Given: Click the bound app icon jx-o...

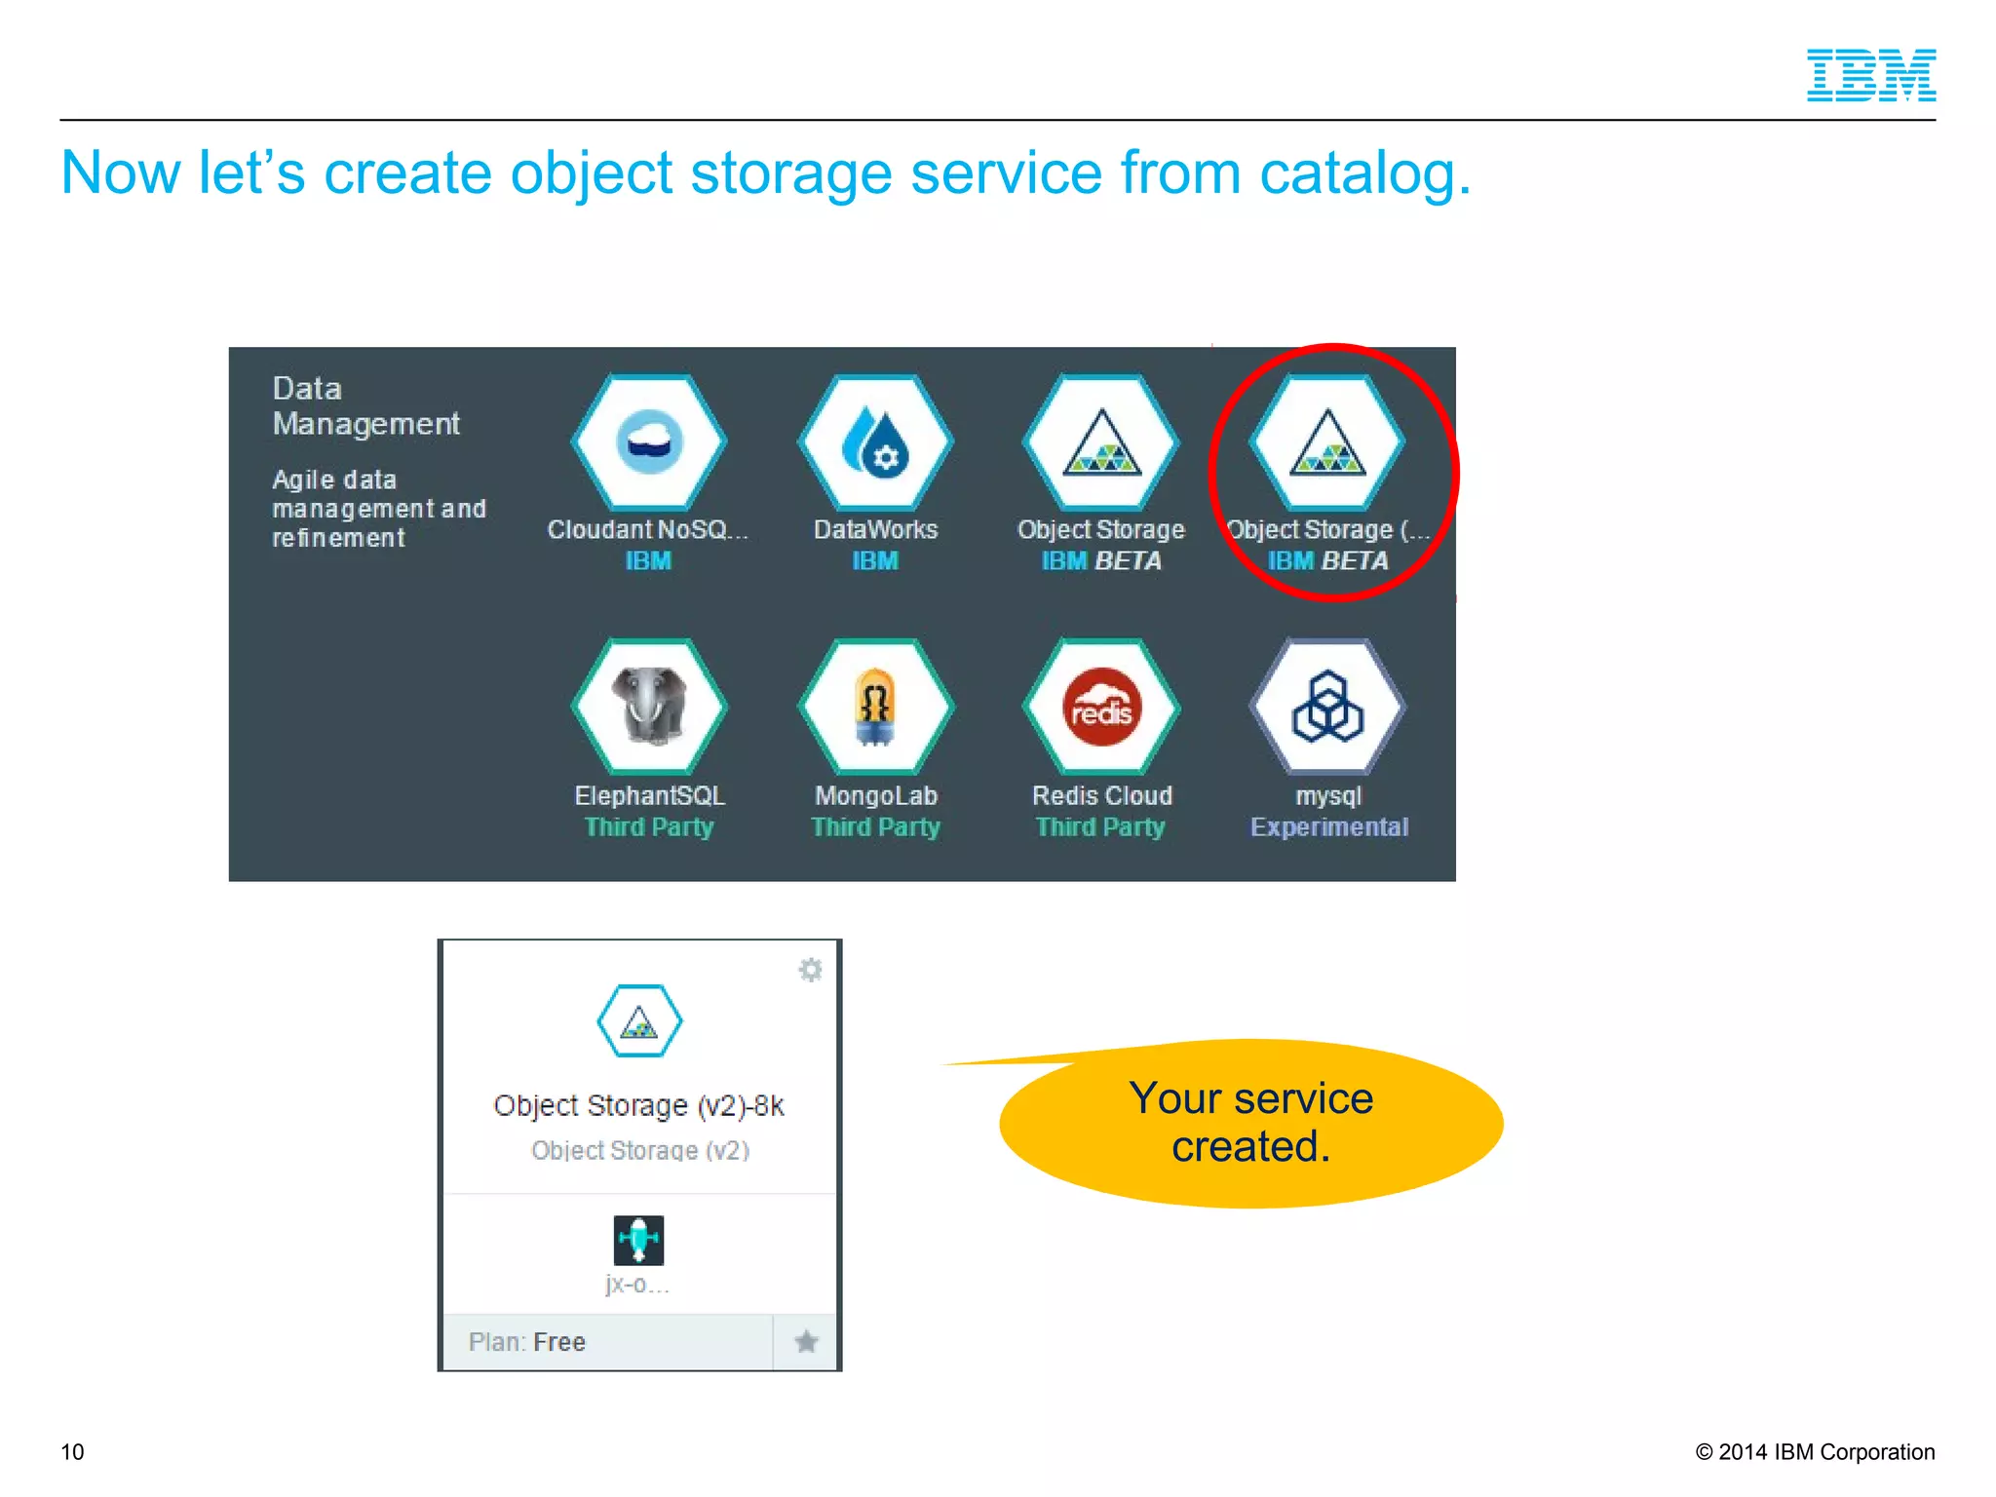Looking at the screenshot, I should click(x=638, y=1240).
